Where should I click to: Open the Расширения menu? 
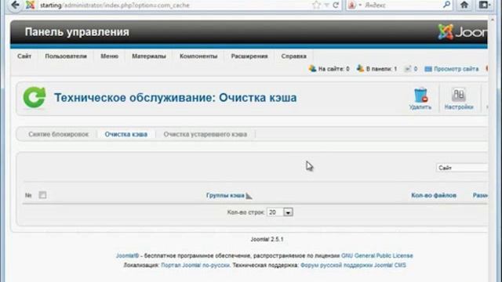pyautogui.click(x=249, y=56)
